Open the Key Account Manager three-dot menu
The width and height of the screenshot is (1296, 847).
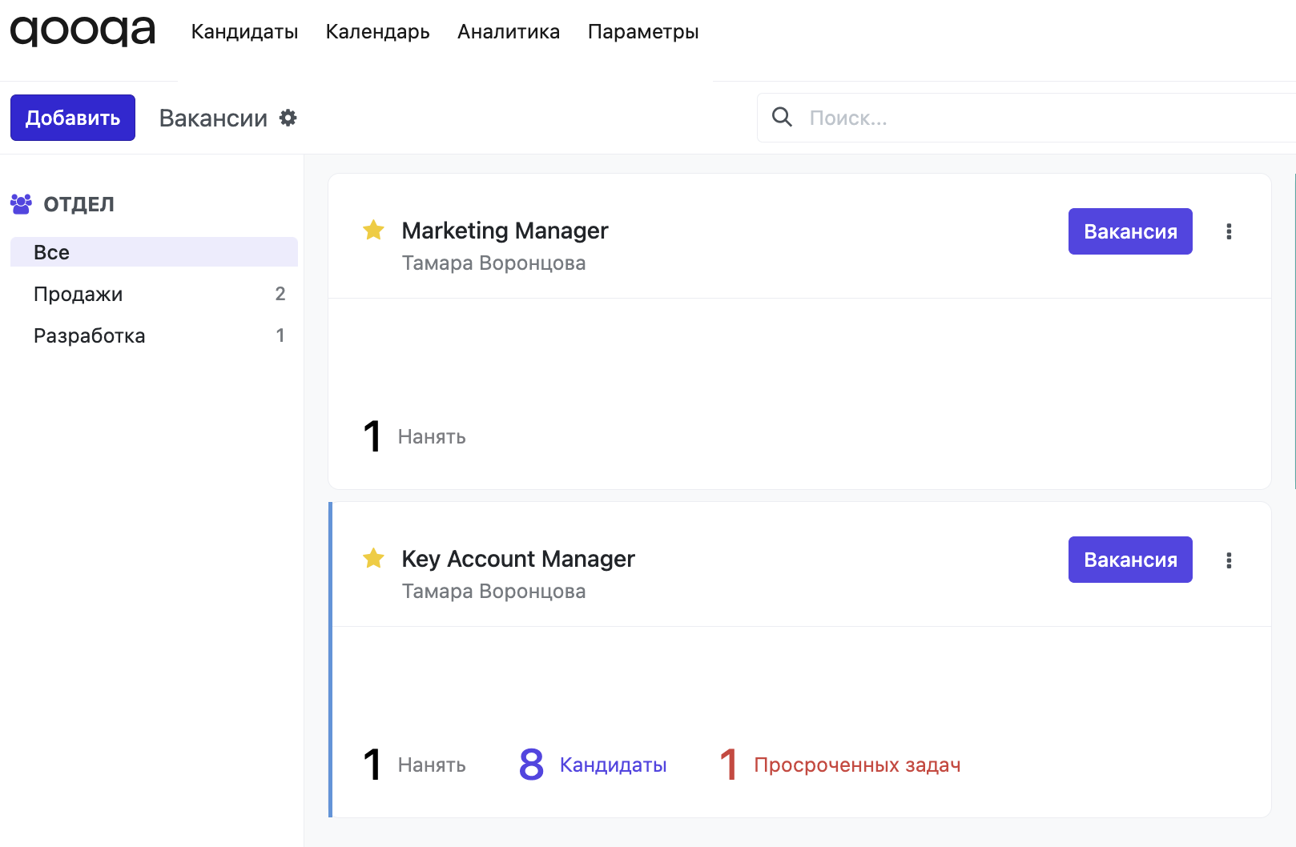pos(1229,560)
